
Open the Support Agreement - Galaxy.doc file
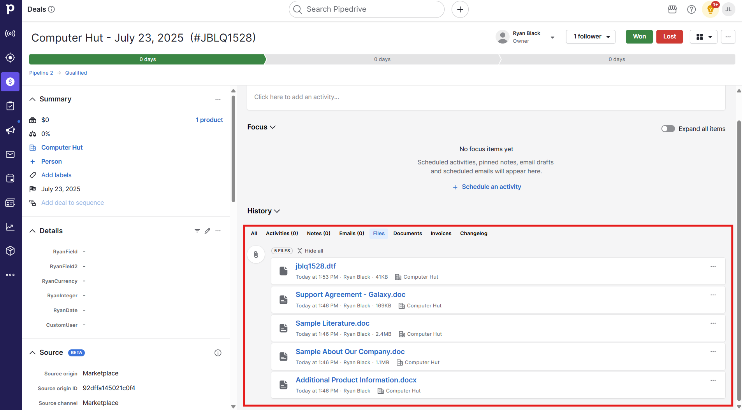(x=350, y=295)
